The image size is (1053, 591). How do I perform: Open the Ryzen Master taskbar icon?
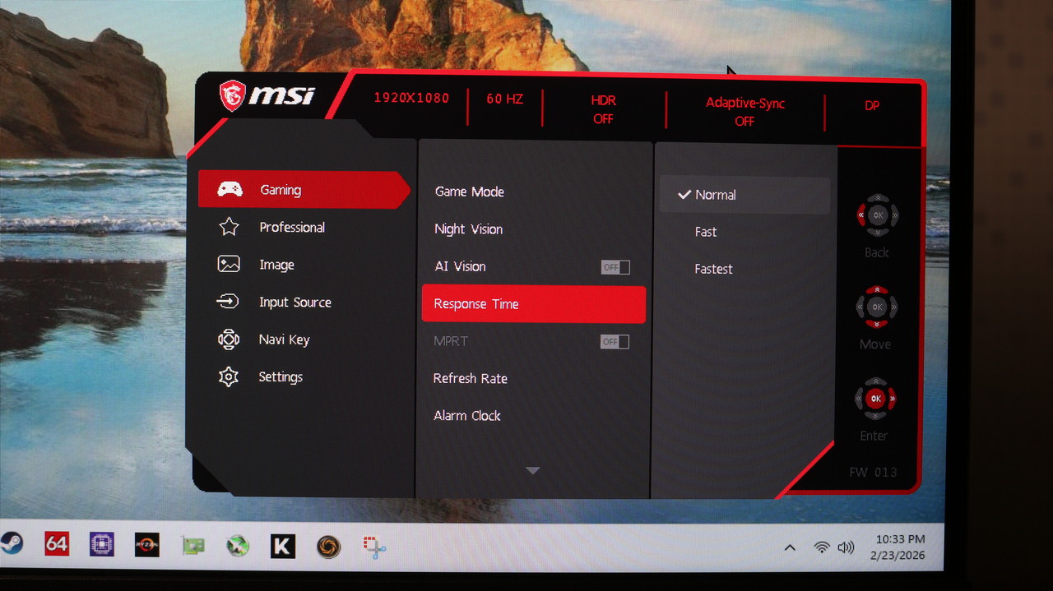click(146, 545)
